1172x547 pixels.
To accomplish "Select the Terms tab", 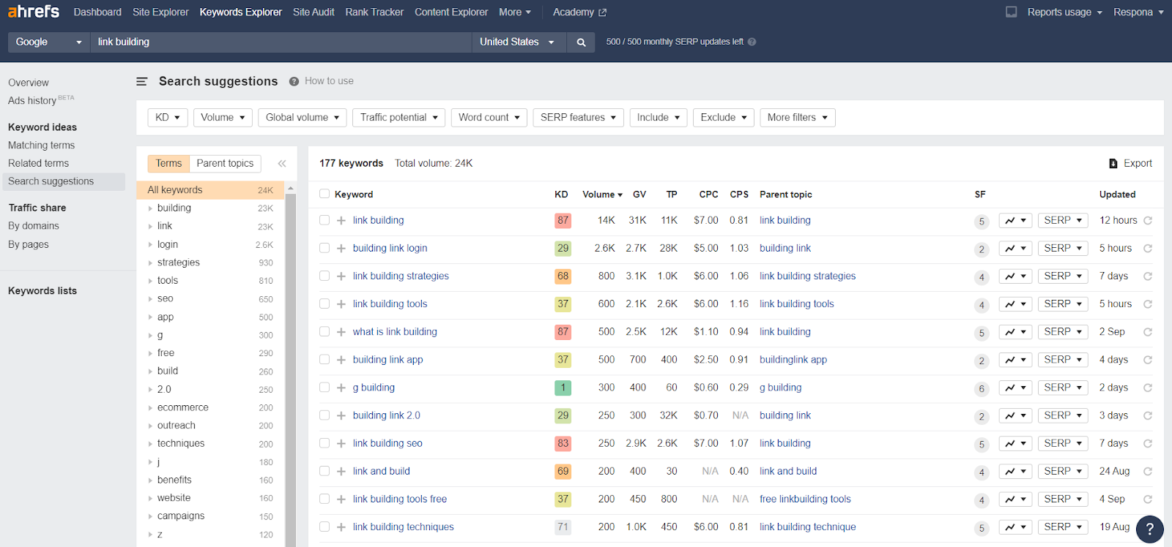I will (x=168, y=164).
